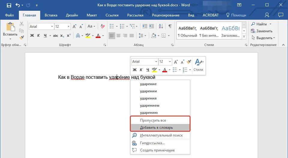Open the comments speech bubble icon

coord(281,15)
